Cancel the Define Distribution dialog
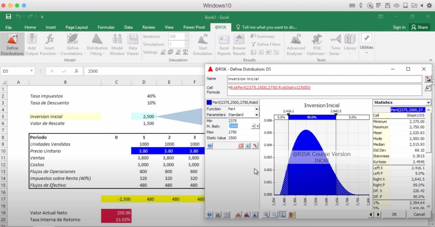This screenshot has height=227, width=435. pos(419,214)
